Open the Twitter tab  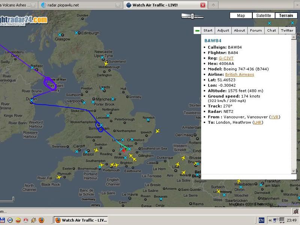(x=287, y=30)
